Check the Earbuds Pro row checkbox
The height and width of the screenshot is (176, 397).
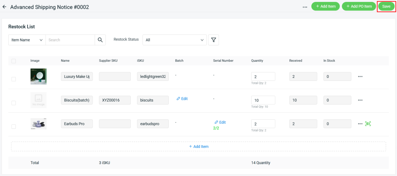click(14, 127)
